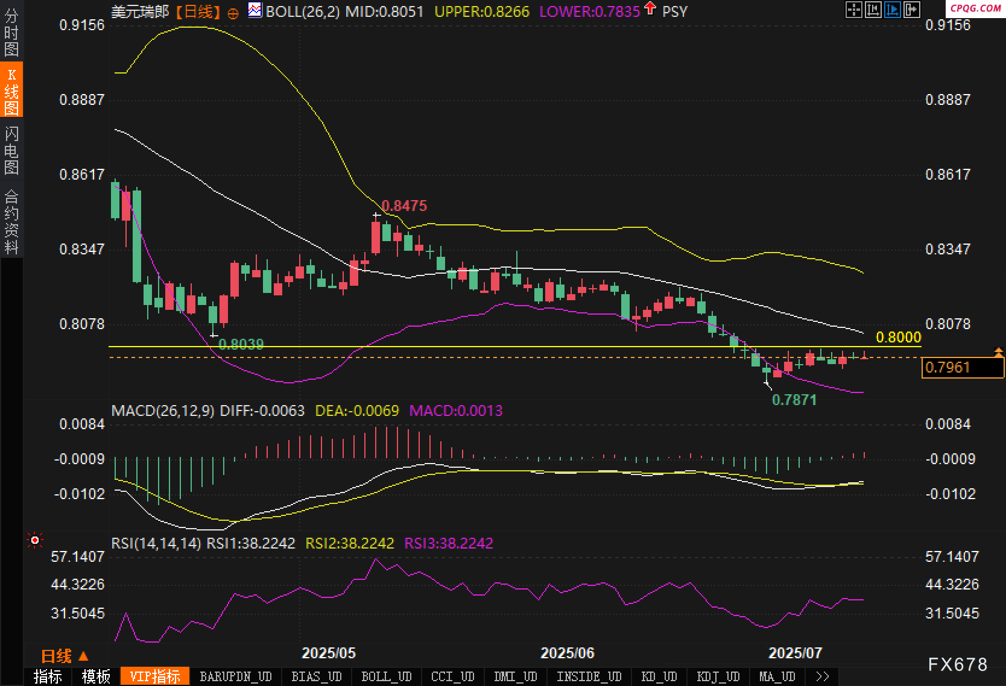The image size is (1006, 686).
Task: Click the red sun marker beside RSI panel
Action: click(x=35, y=541)
